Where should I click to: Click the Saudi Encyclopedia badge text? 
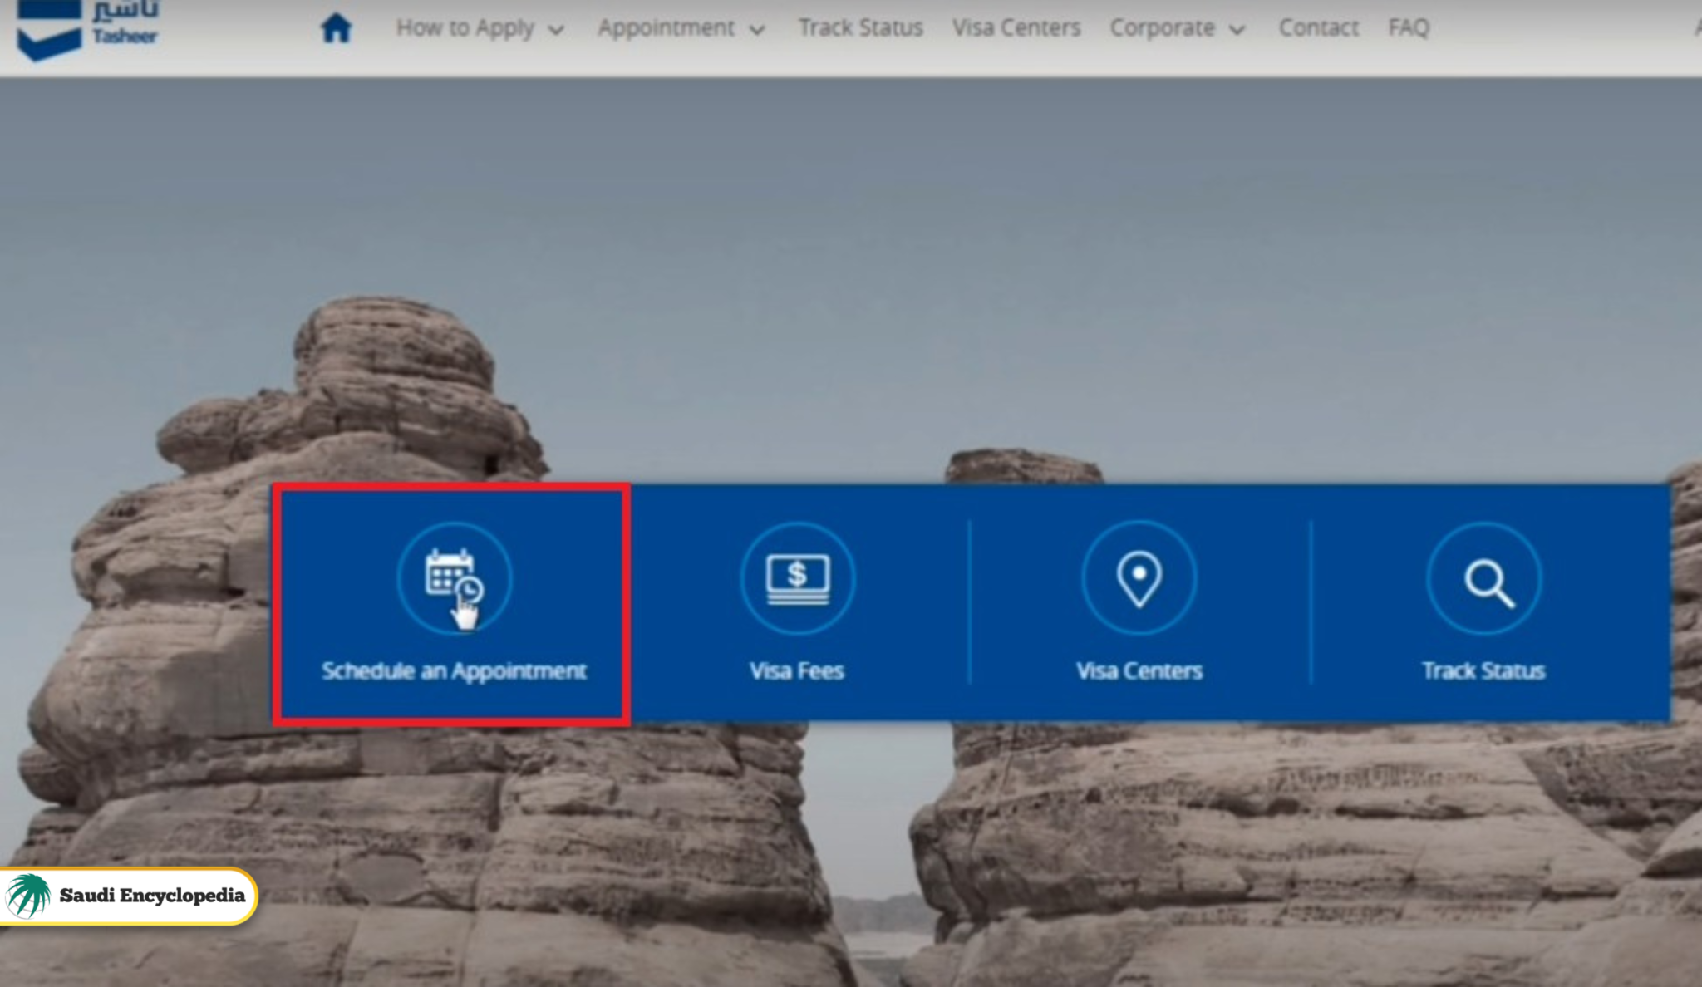pos(152,896)
